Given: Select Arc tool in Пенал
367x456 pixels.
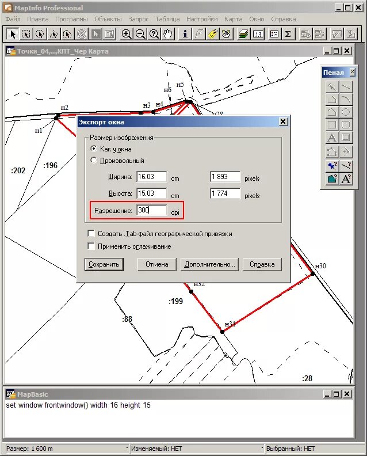Looking at the screenshot, I should (346, 100).
